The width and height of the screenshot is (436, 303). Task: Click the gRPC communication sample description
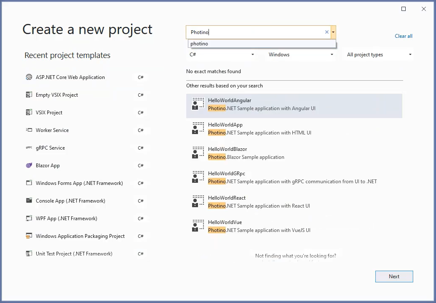292,182
